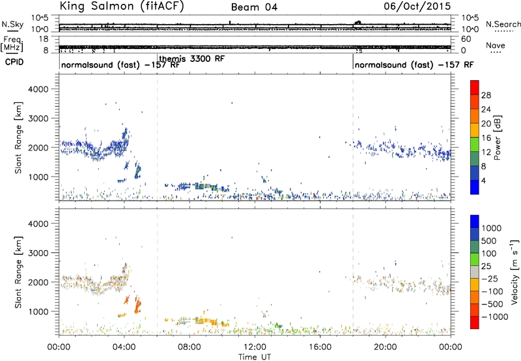Pick the teal Power segment between 8 and 12
This screenshot has height=361, width=521.
(475, 158)
